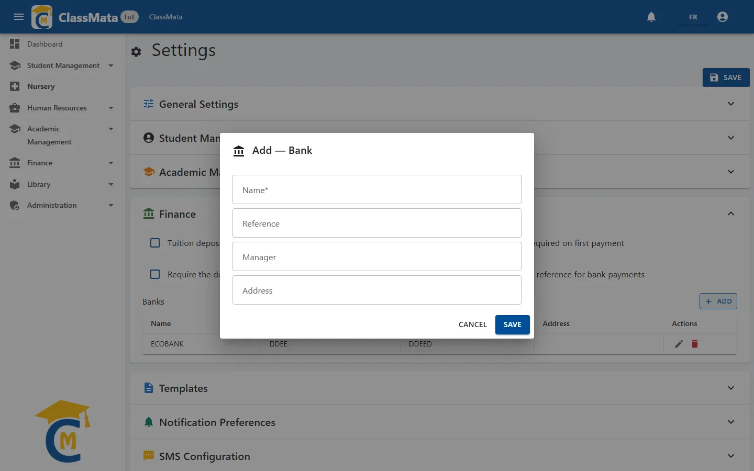The height and width of the screenshot is (471, 754).
Task: Click the Address input field
Action: pyautogui.click(x=377, y=290)
